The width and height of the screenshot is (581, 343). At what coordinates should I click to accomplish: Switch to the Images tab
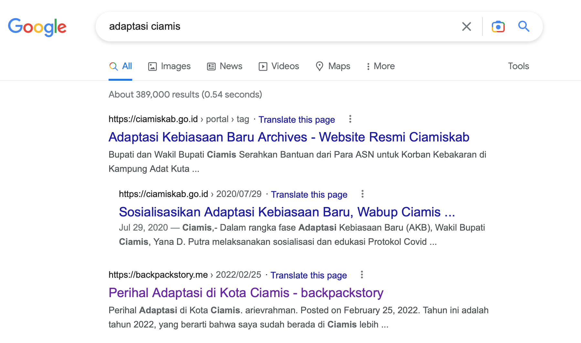pyautogui.click(x=169, y=66)
